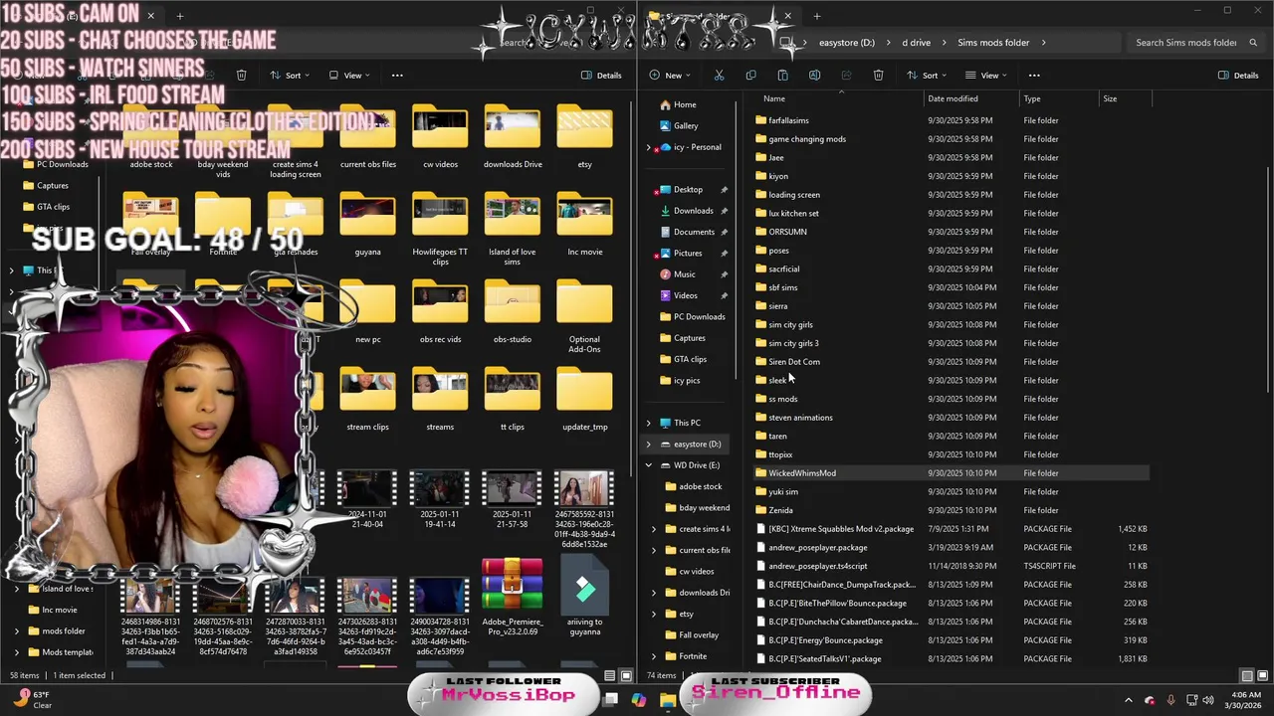Click the Paste icon in the Sims mods folder toolbar
Image resolution: width=1274 pixels, height=716 pixels.
(782, 76)
